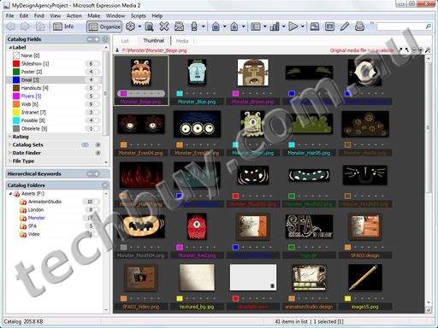Click the second house export icon
This screenshot has height=328, width=438.
(x=234, y=26)
